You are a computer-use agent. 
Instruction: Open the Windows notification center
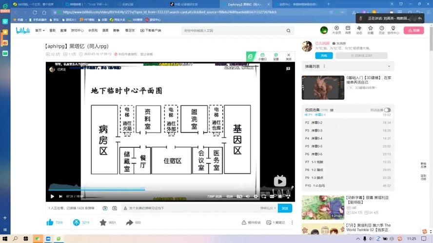tap(424, 239)
